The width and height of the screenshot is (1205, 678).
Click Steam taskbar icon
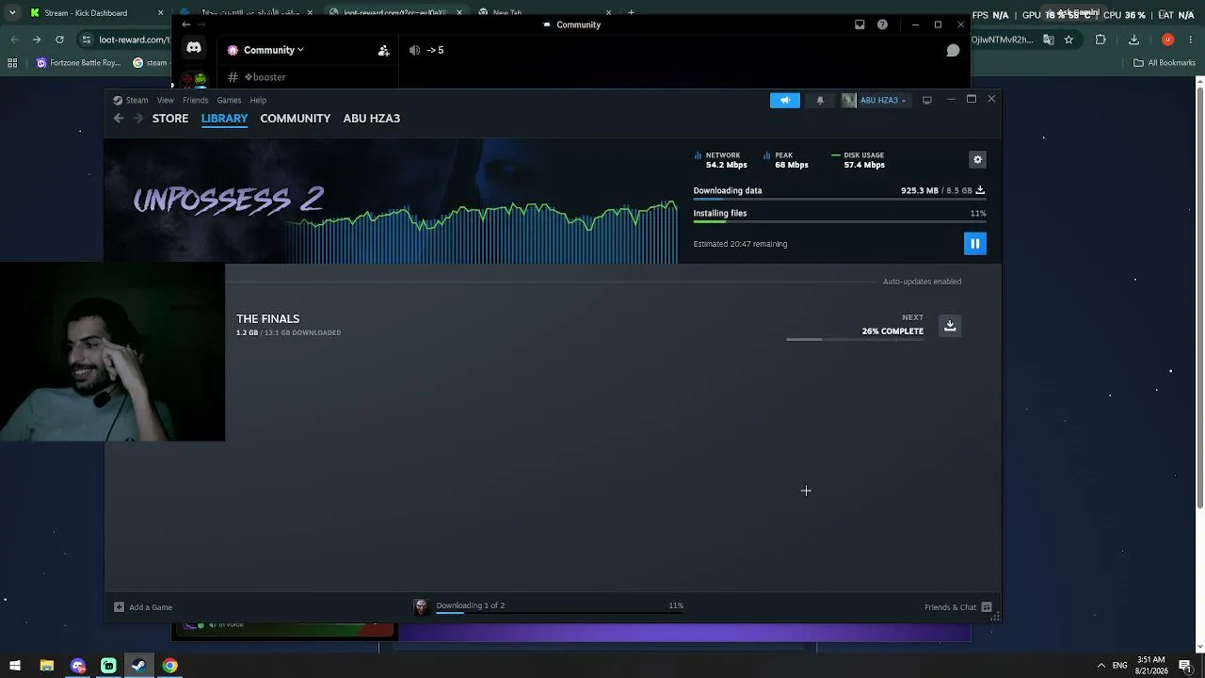(x=138, y=666)
